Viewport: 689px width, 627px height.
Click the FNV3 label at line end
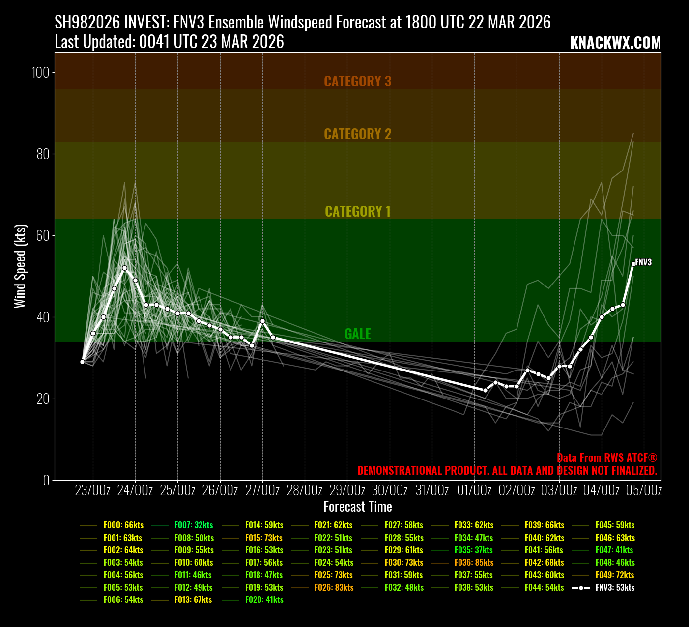click(x=643, y=262)
